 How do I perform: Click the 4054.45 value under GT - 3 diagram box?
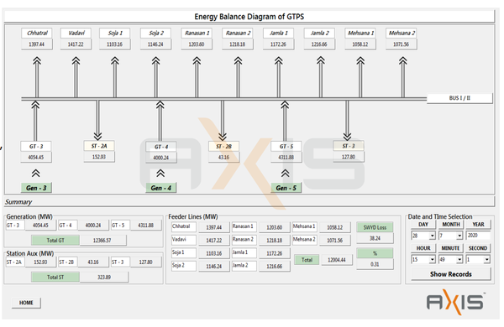[x=36, y=158]
